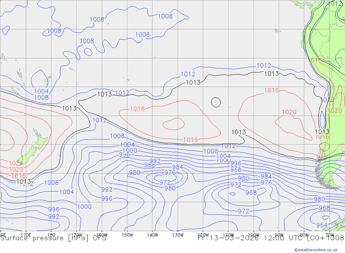Click the 1020 label west of Chile
The height and width of the screenshot is (253, 345).
pyautogui.click(x=289, y=112)
